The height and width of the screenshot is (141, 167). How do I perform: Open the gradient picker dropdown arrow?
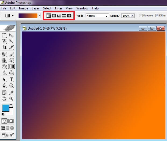[39, 16]
